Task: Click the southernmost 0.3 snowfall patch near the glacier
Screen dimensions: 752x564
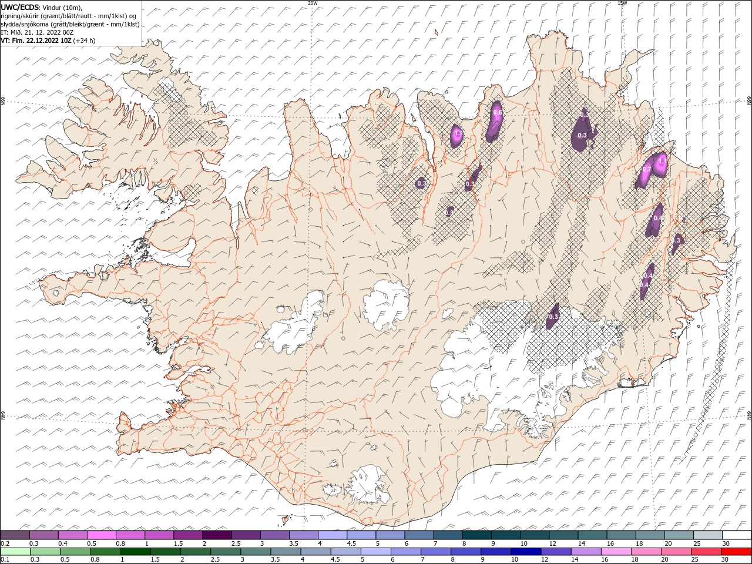Action: (x=553, y=317)
